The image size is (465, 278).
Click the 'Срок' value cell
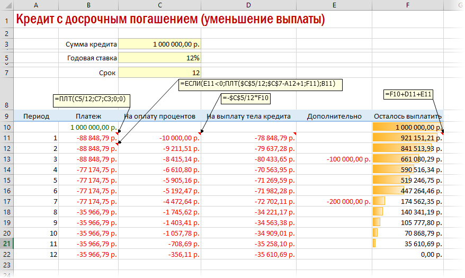click(159, 72)
